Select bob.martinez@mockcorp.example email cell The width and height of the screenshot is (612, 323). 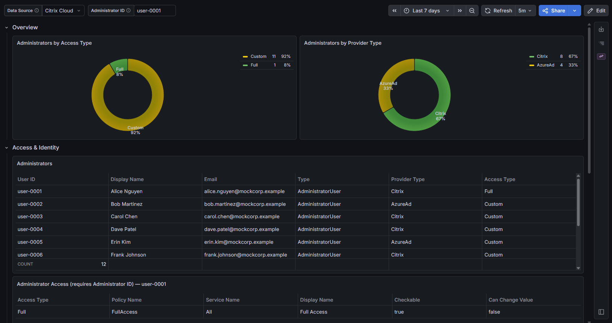pos(248,204)
